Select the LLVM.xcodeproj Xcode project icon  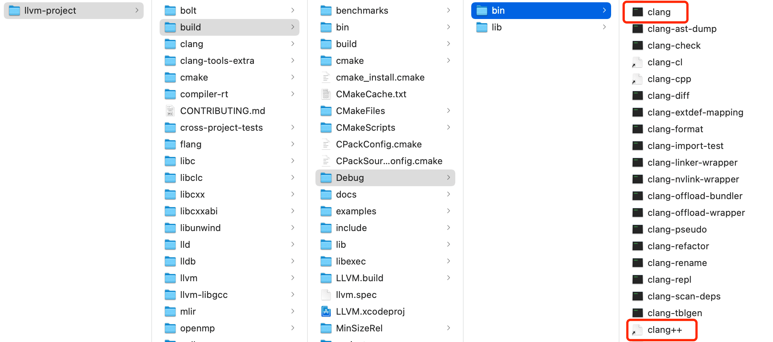pyautogui.click(x=326, y=312)
